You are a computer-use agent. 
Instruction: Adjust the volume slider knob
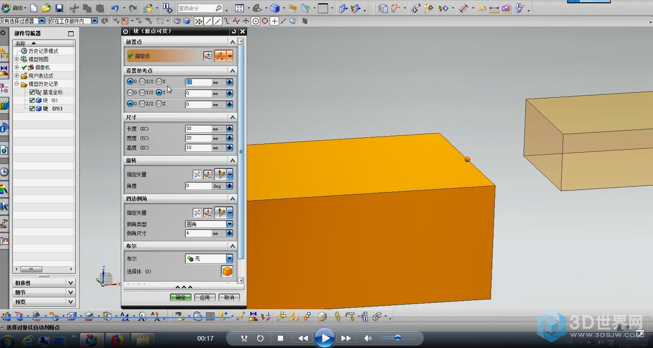397,338
